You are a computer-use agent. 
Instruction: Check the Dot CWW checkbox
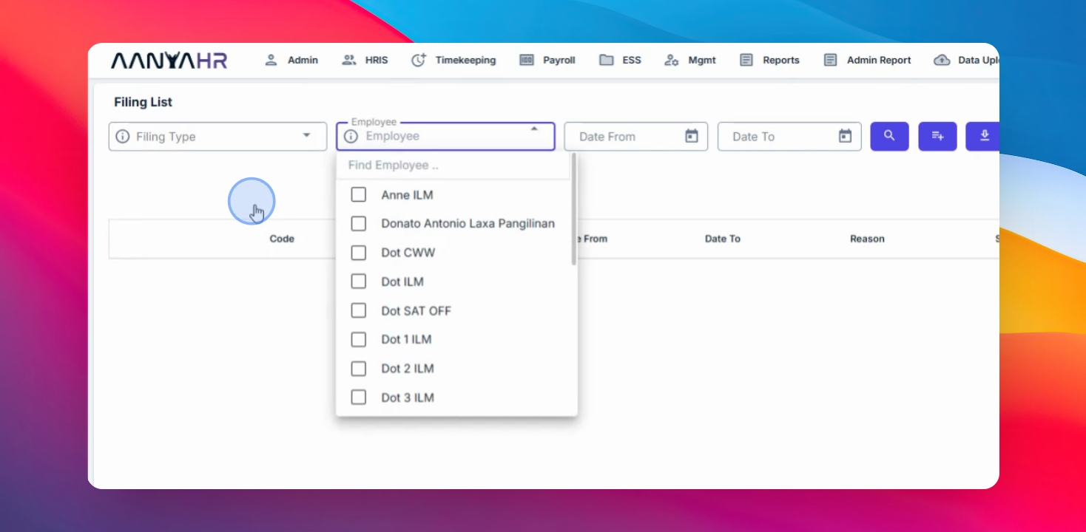tap(359, 253)
